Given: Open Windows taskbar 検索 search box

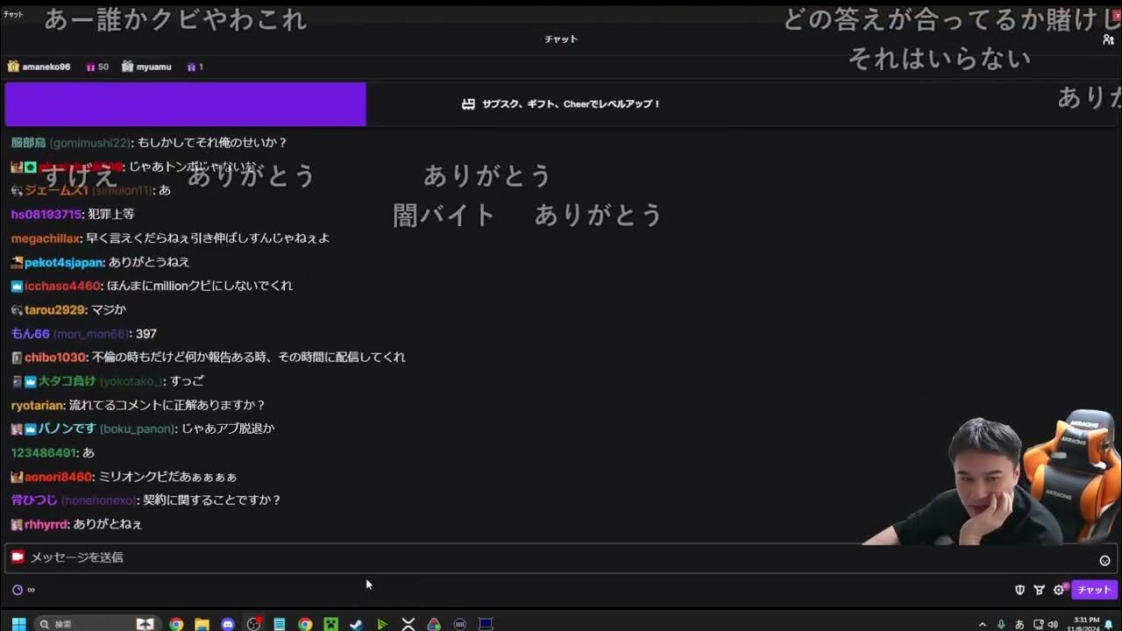Looking at the screenshot, I should coord(96,624).
